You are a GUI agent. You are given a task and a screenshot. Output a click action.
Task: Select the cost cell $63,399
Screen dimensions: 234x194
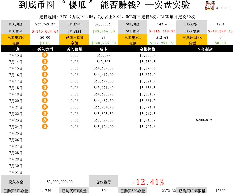(104, 55)
